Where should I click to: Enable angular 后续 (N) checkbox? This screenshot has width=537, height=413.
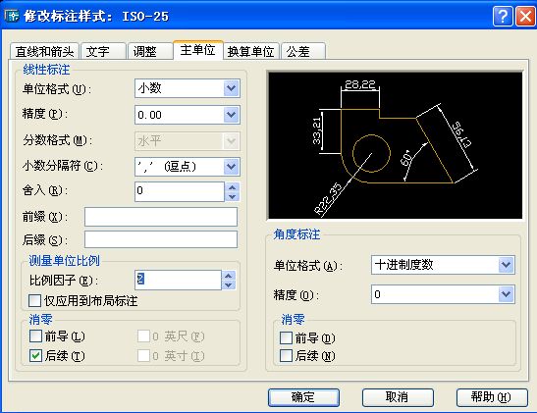click(286, 355)
